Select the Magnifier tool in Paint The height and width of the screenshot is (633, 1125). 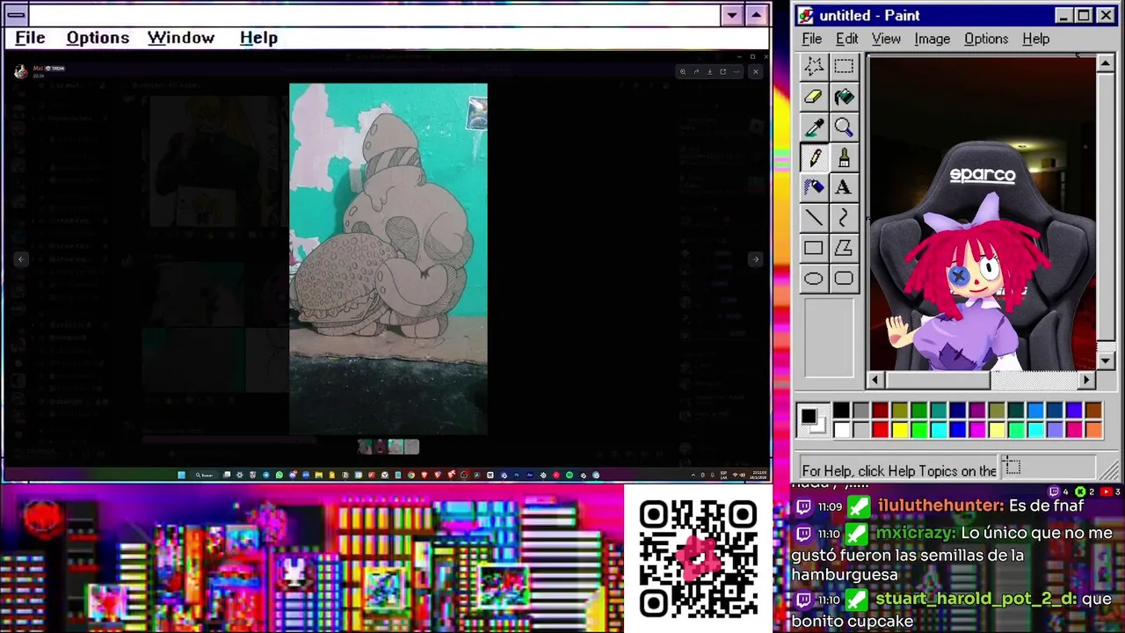click(844, 127)
